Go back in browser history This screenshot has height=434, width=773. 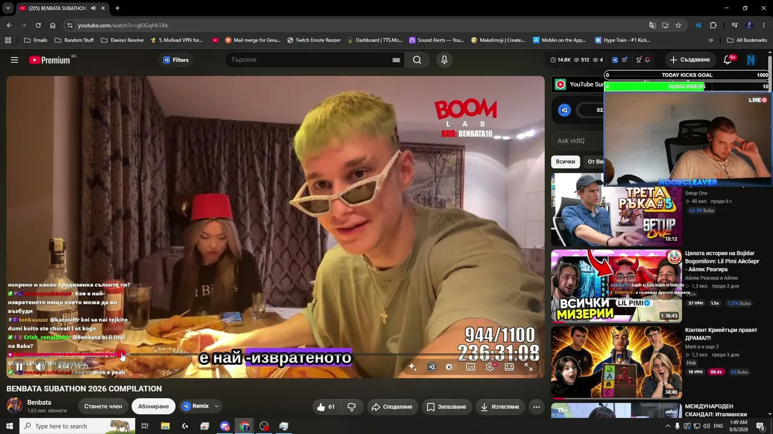tap(9, 25)
